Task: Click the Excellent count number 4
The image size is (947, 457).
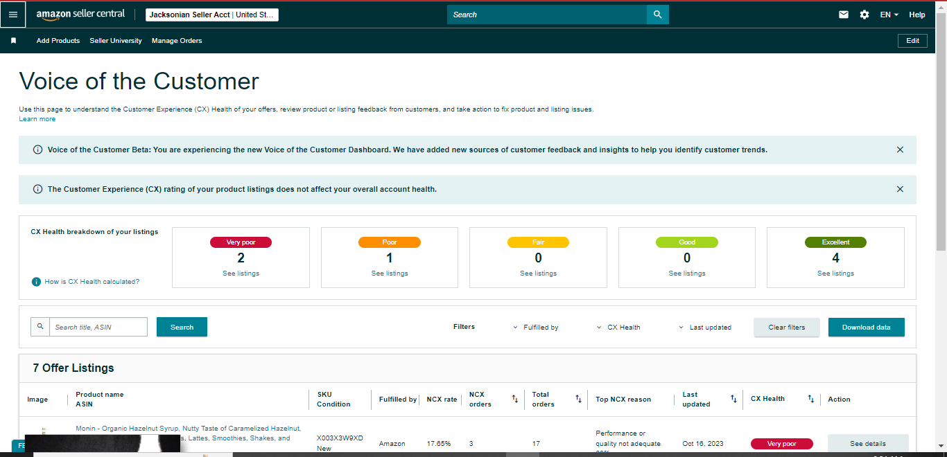Action: pos(835,258)
